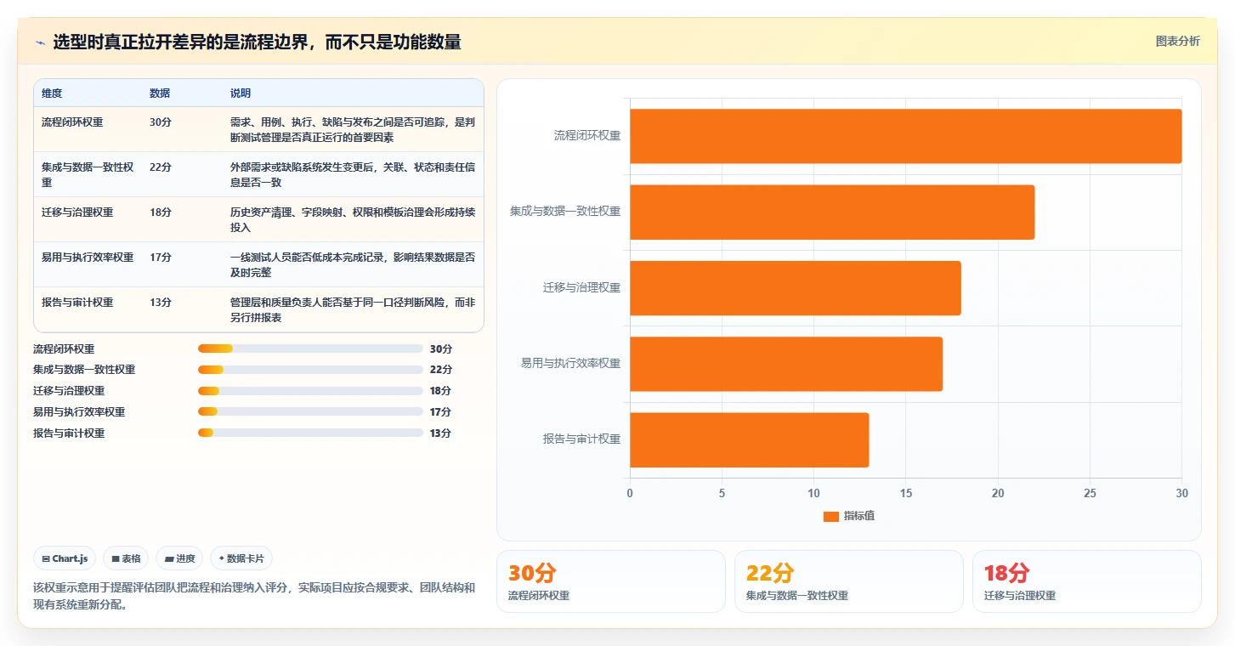This screenshot has height=646, width=1235.
Task: Click the 迁移与治理权重 chart bar
Action: (x=795, y=288)
